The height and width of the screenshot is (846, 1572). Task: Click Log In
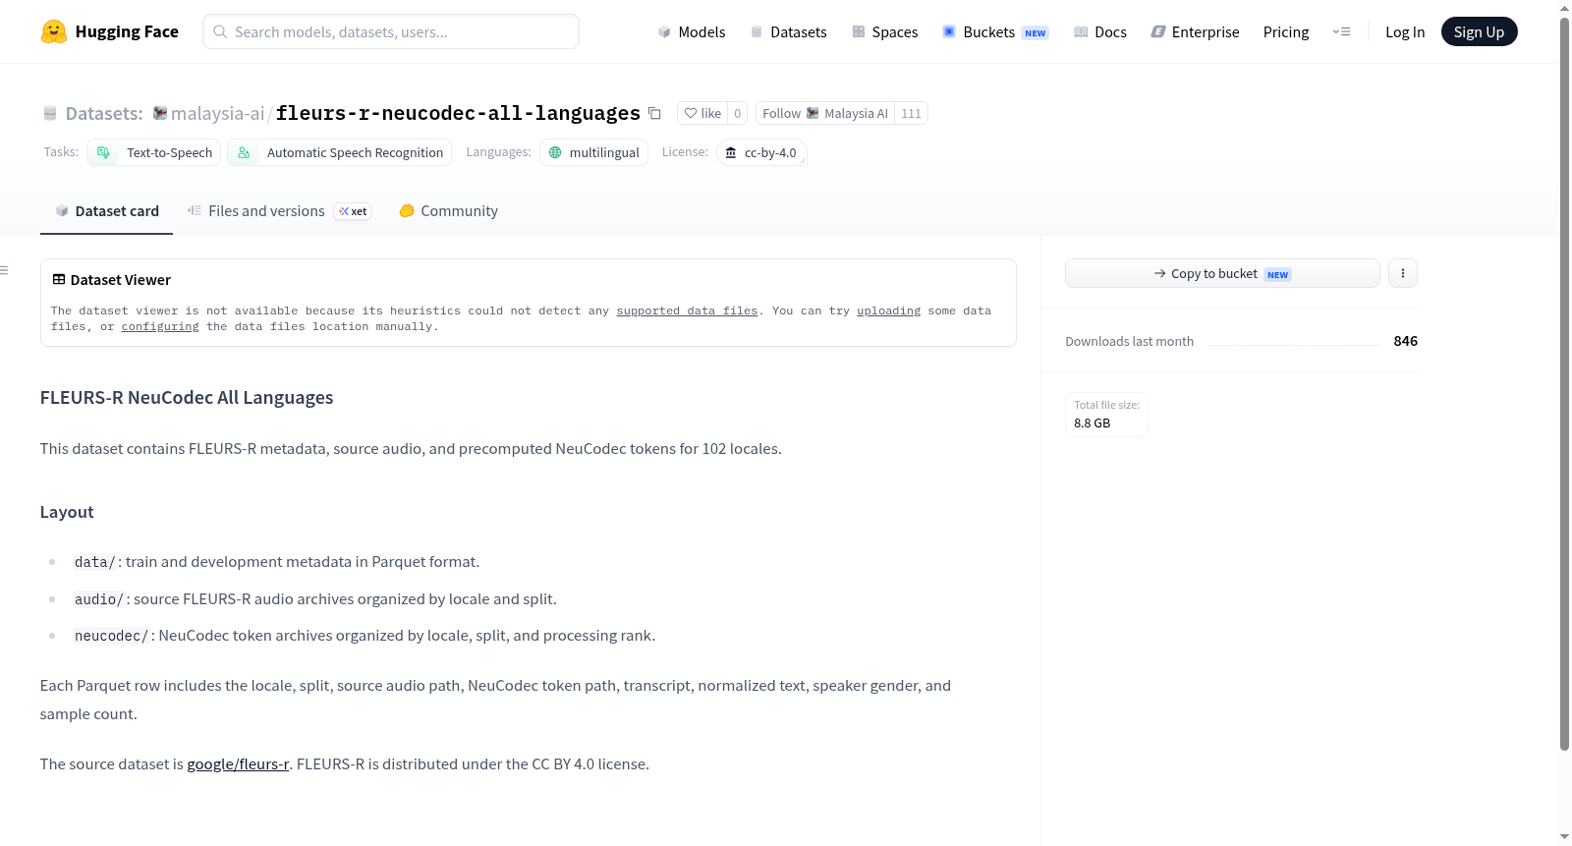(x=1405, y=31)
